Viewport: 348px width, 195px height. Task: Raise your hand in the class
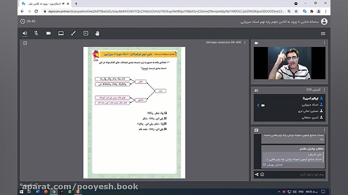point(97,33)
